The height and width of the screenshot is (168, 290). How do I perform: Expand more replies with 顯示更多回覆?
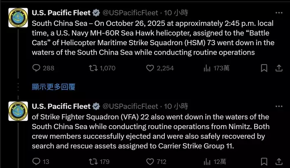click(54, 87)
